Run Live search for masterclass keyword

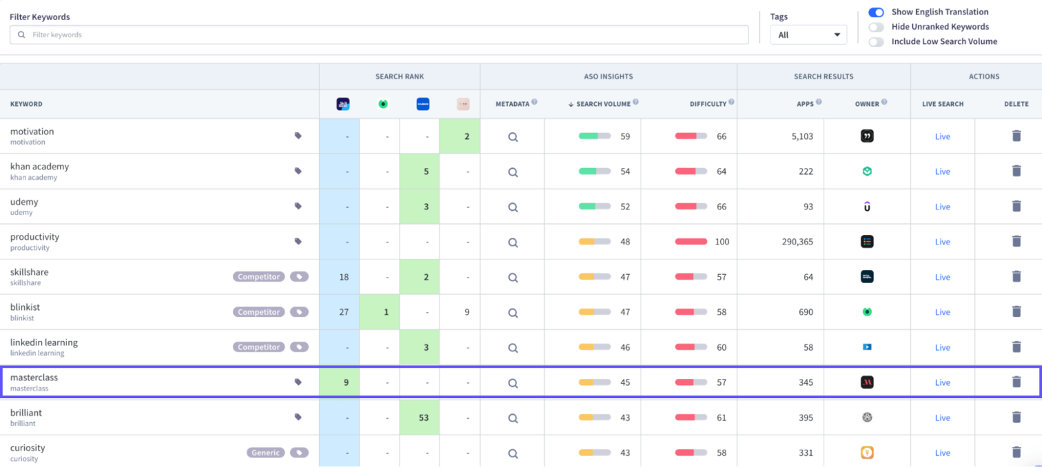tap(942, 382)
